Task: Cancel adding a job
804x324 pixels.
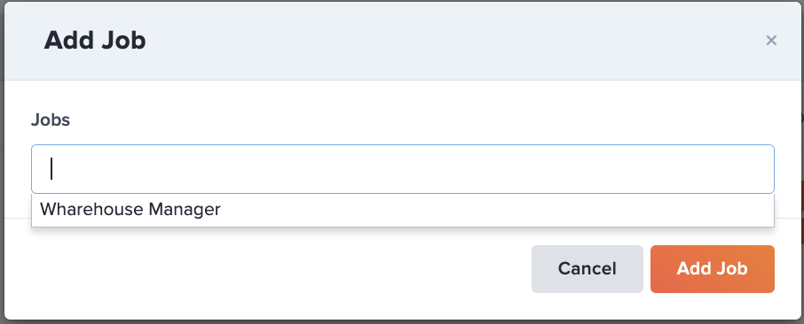Action: tap(587, 269)
